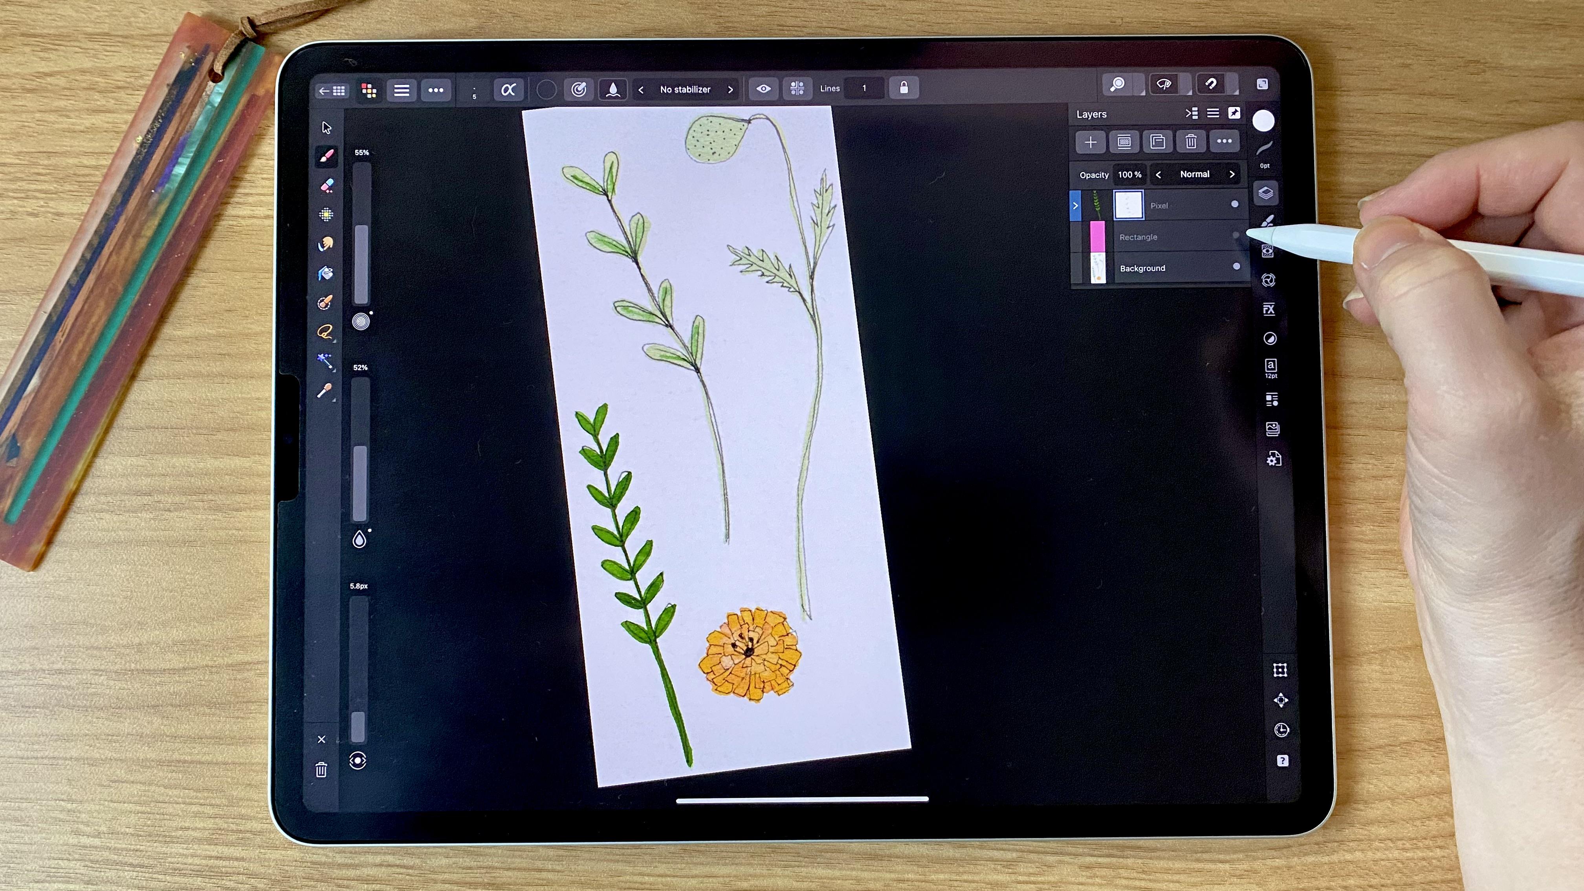Add a new layer with the plus button
The width and height of the screenshot is (1584, 891).
1090,142
